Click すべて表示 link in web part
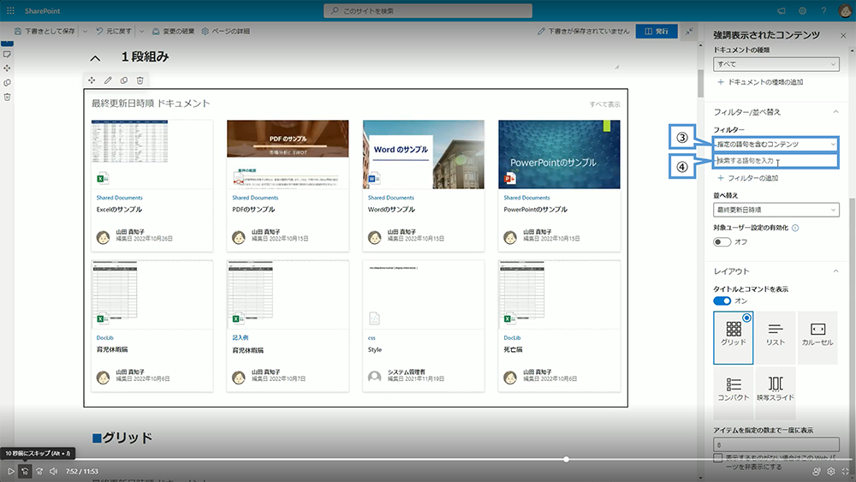Viewport: 856px width, 482px height. (x=604, y=104)
